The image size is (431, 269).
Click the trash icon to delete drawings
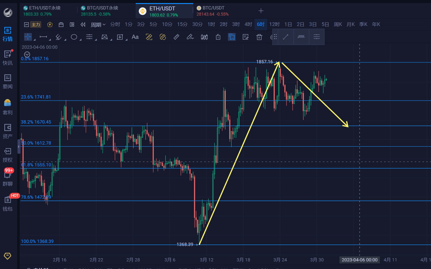[x=259, y=37]
